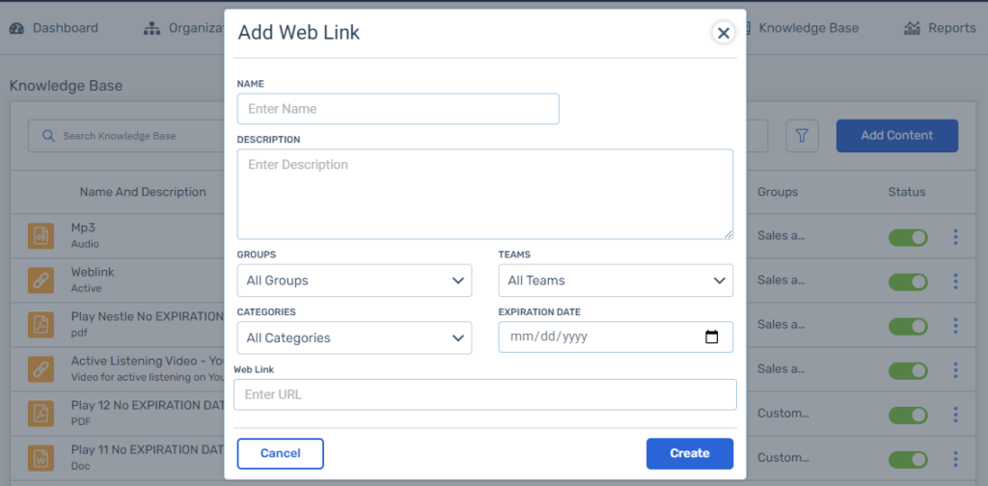Disable the Weblink row status toggle
The height and width of the screenshot is (486, 988).
click(x=907, y=281)
